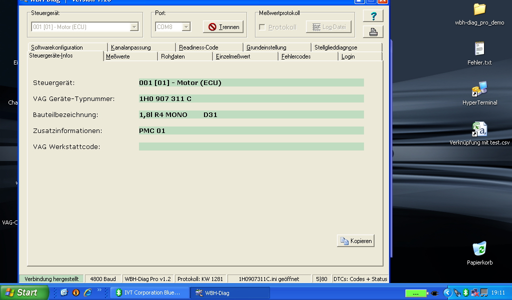512x300 pixels.
Task: Show hidden tray icons arrow
Action: click(447, 292)
